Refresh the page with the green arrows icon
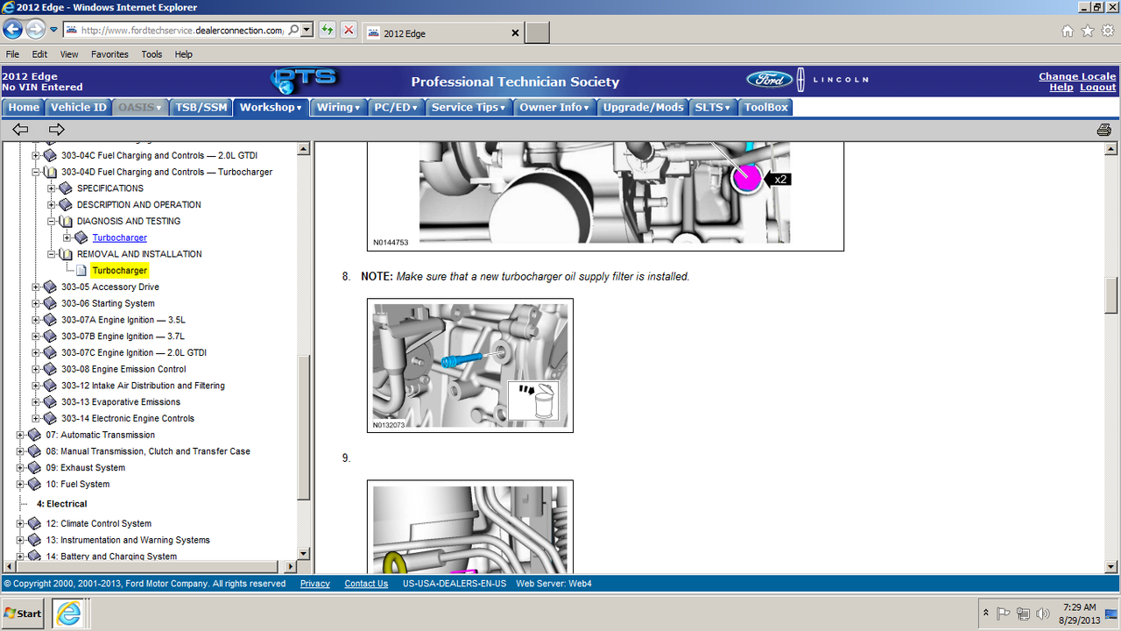The height and width of the screenshot is (631, 1121). [327, 30]
